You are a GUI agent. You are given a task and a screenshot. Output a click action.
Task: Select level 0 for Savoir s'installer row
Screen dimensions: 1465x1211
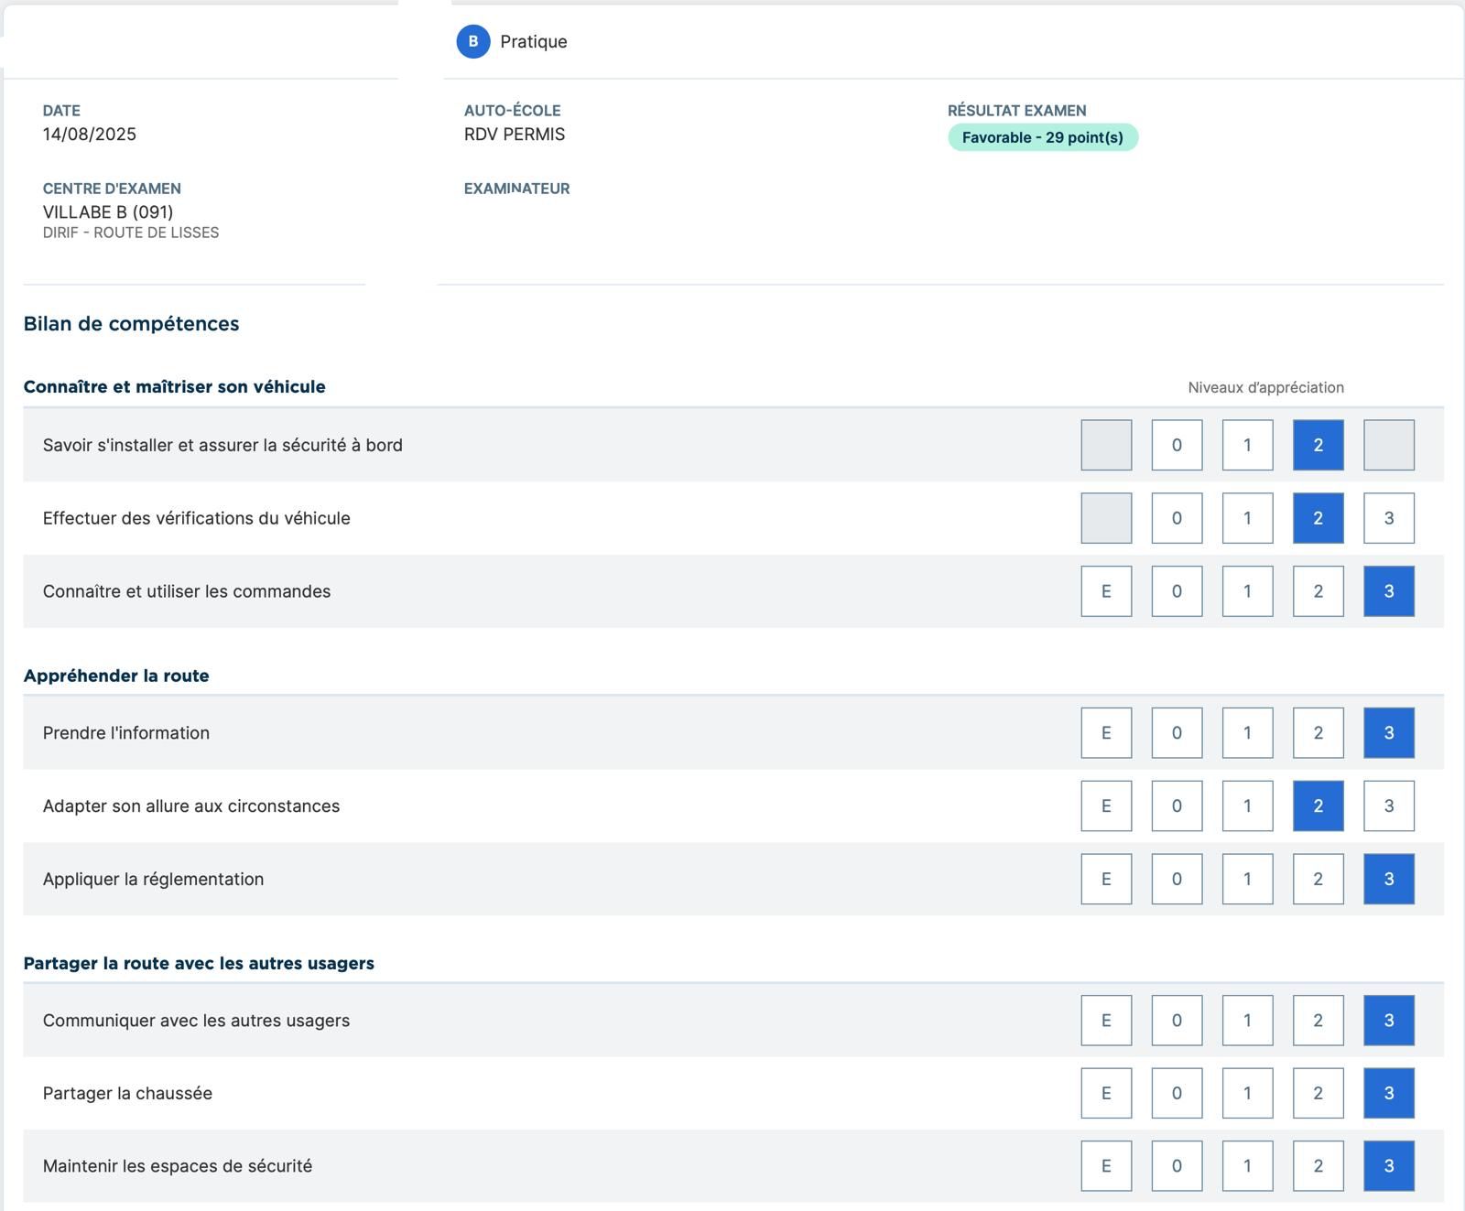[1177, 445]
